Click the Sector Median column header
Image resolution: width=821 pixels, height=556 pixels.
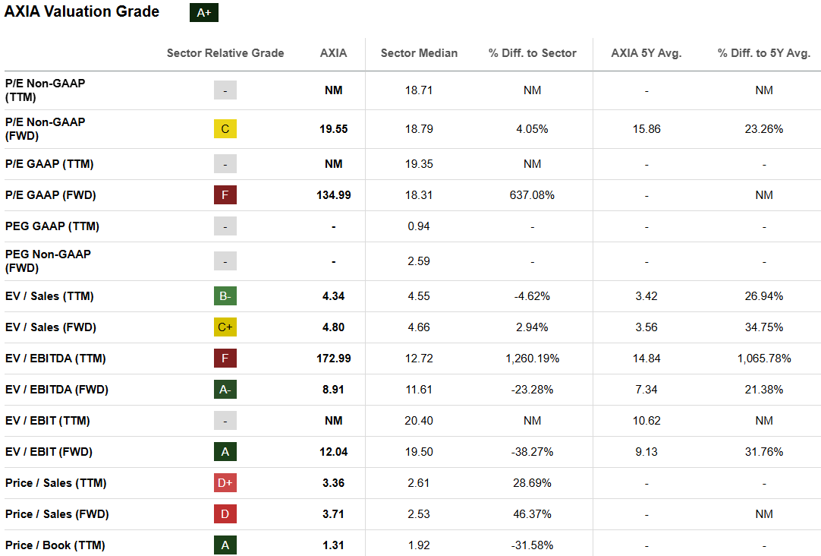pos(419,53)
